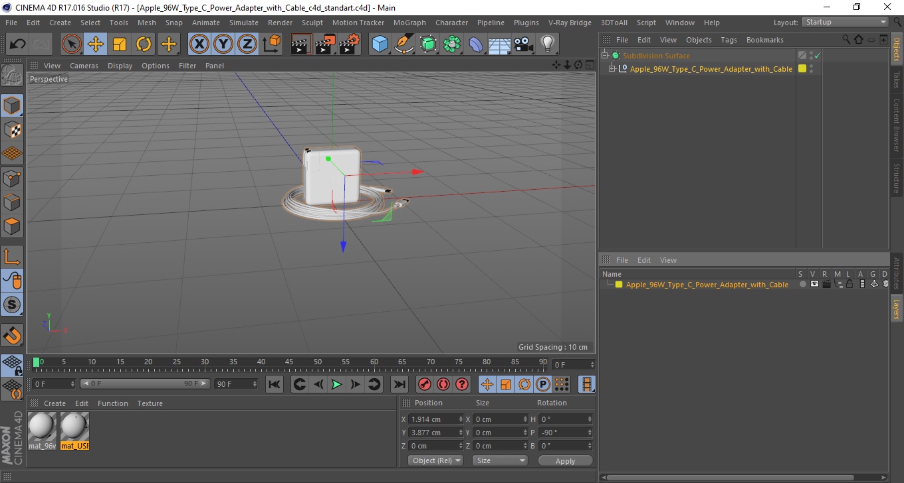Toggle position key recording icon
Image resolution: width=904 pixels, height=483 pixels.
click(487, 384)
